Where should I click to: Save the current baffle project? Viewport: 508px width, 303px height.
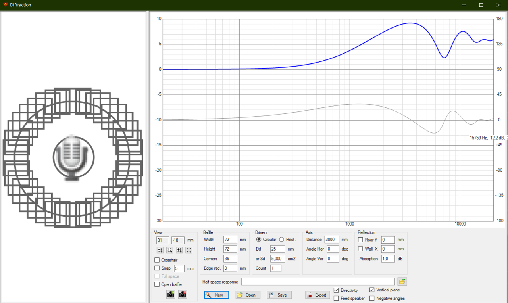pyautogui.click(x=279, y=295)
